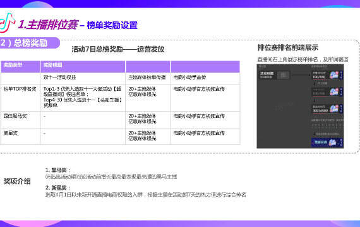Click the "Top1-3 优先入选双十一大促活动" cell
The height and width of the screenshot is (227, 360).
(83, 97)
